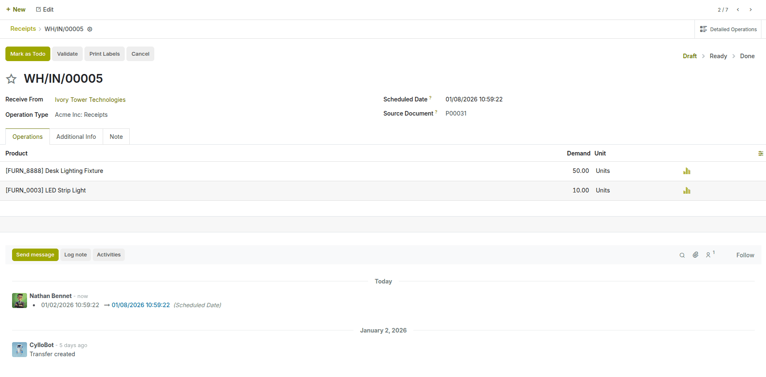Click Nathan Bennet's avatar thumbnail
The width and height of the screenshot is (766, 377).
[20, 301]
